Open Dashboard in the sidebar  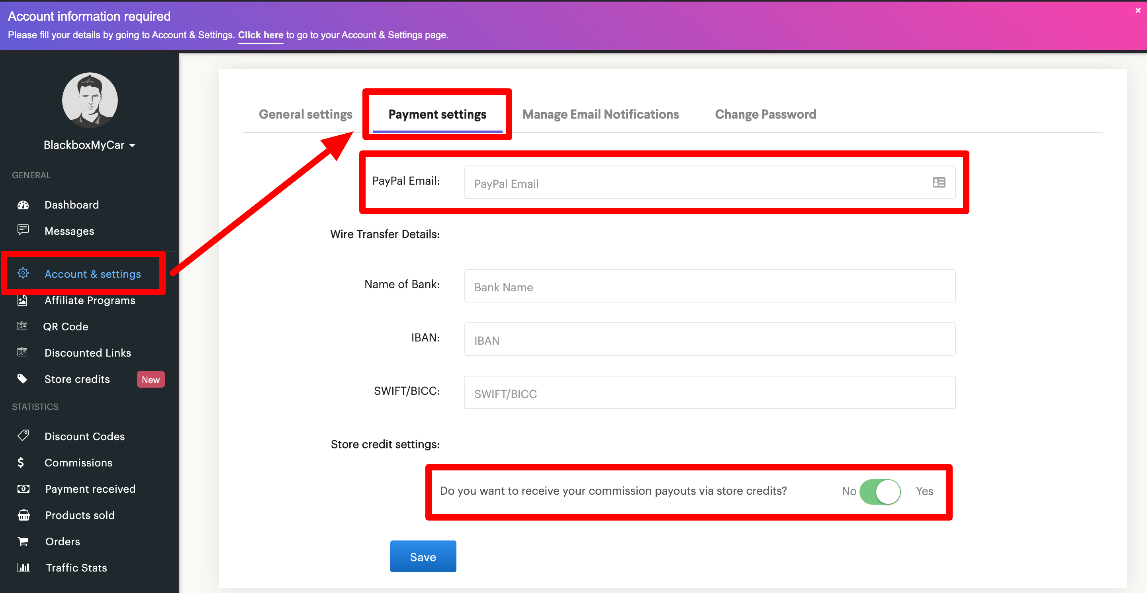coord(72,205)
